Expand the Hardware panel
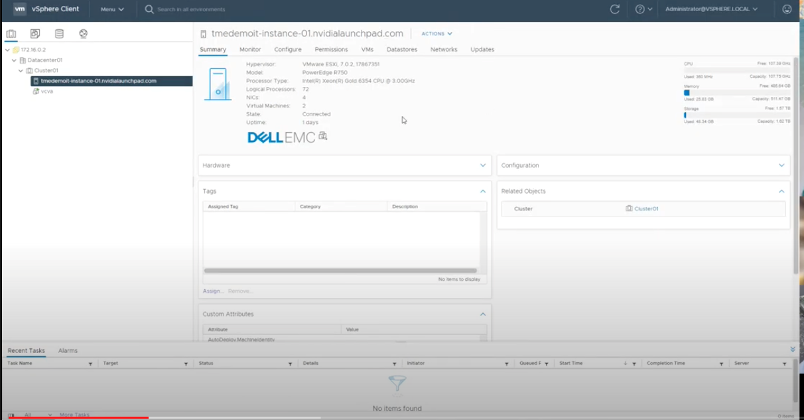Viewport: 804px width, 420px height. tap(482, 165)
